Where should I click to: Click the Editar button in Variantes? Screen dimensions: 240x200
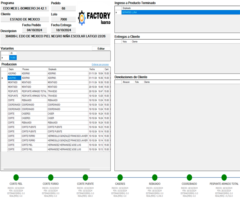click(101, 48)
